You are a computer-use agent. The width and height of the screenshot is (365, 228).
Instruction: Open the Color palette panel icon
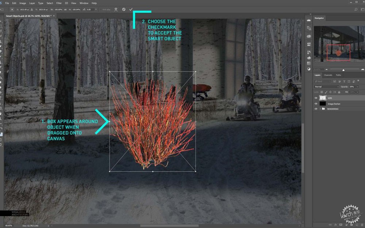point(309,58)
